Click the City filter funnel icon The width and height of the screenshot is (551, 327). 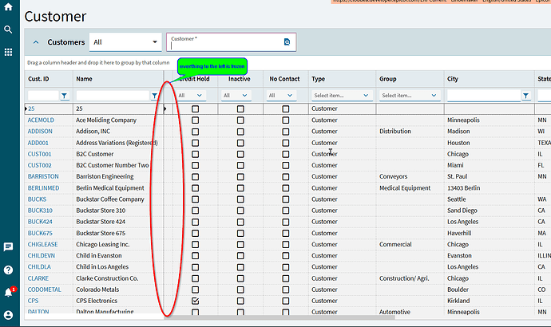click(525, 96)
